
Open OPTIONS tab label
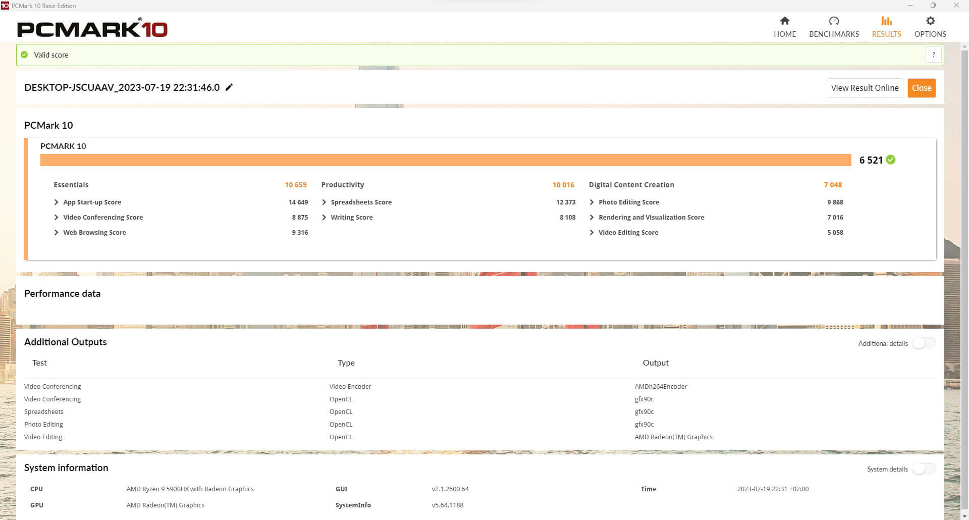pos(930,34)
